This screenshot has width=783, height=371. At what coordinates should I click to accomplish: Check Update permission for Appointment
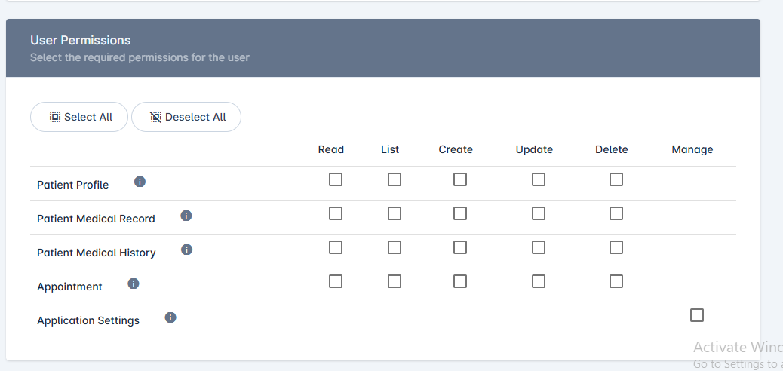[539, 281]
